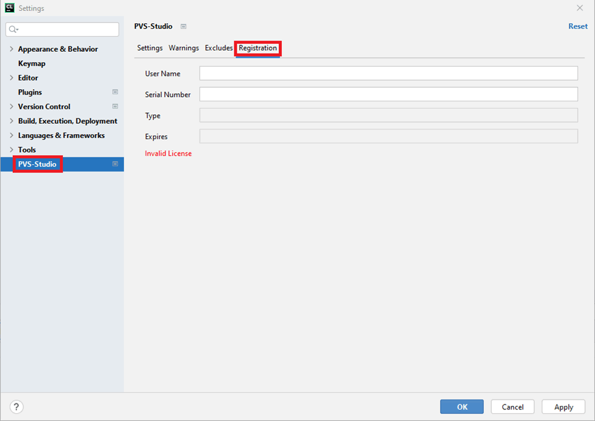Click the Settings window title text

(x=32, y=9)
